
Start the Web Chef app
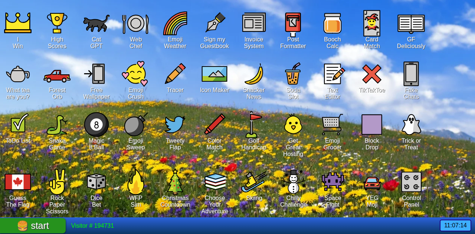(x=136, y=23)
